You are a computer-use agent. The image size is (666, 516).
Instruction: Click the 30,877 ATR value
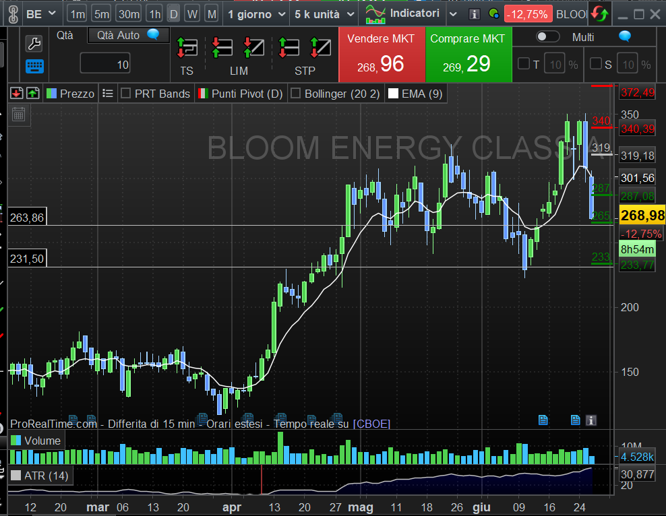(637, 474)
